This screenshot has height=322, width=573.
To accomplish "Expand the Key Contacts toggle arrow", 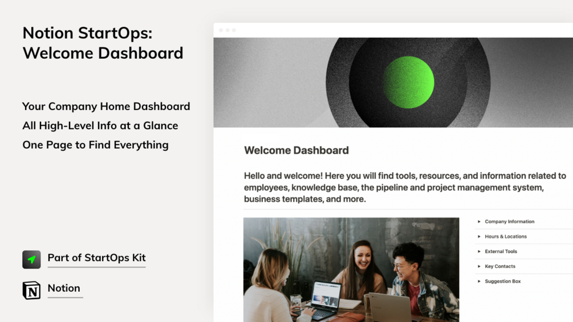I will (479, 267).
